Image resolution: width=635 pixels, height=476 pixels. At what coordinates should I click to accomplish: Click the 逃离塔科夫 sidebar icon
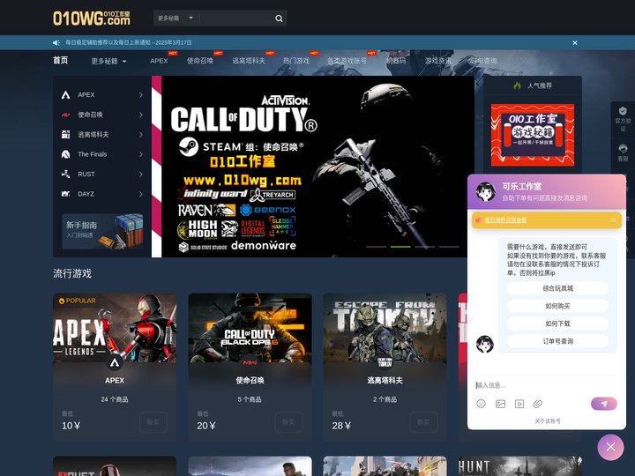(x=65, y=134)
